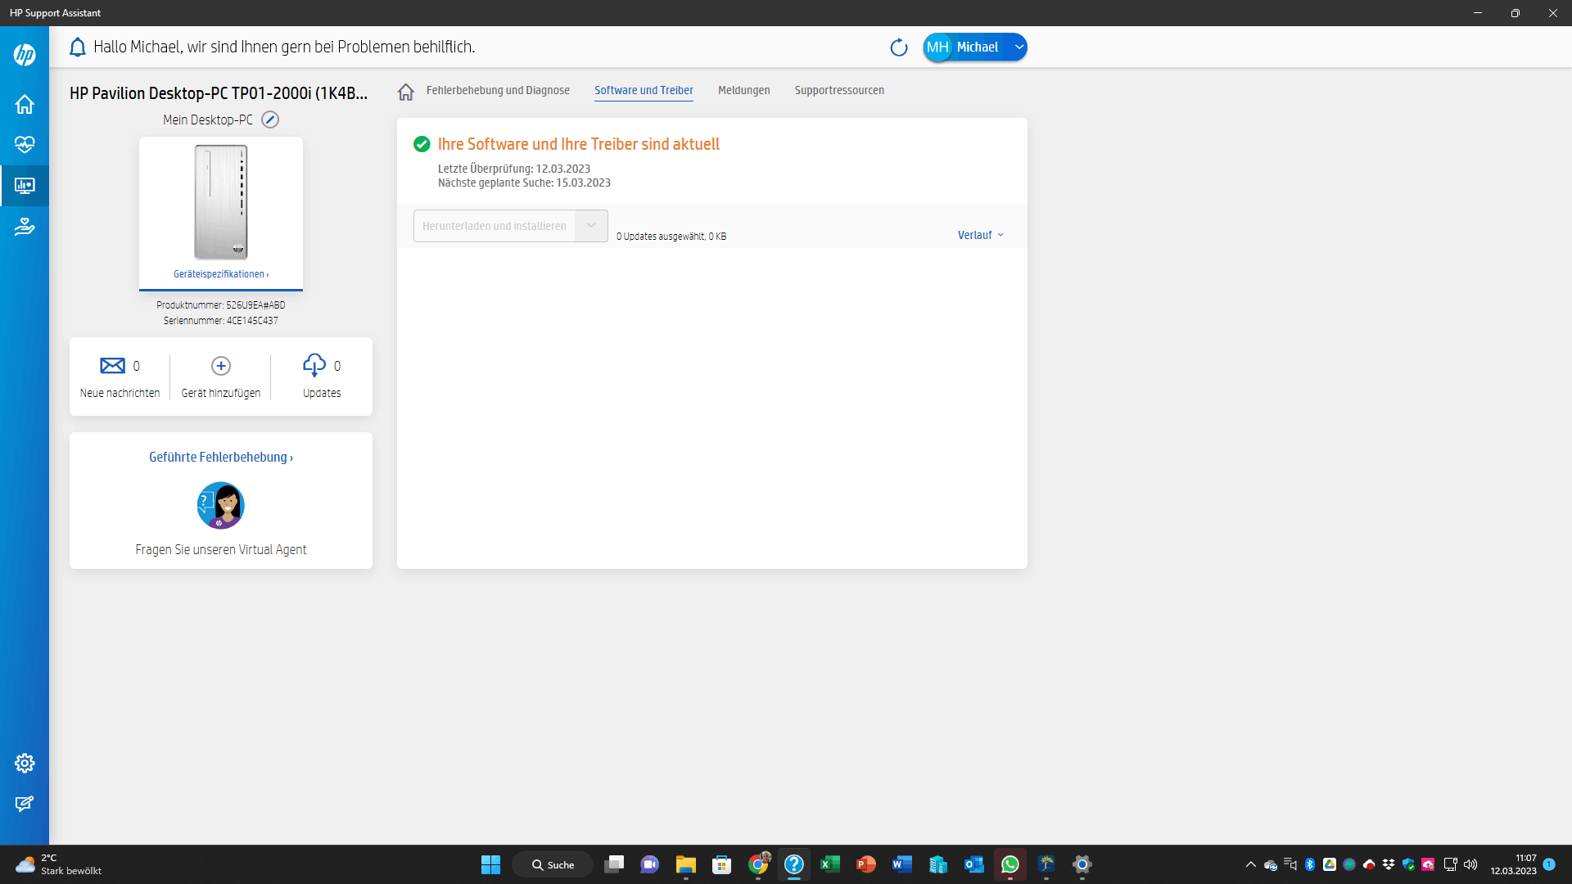Open Herunterladen und installieren dropdown arrow
The image size is (1572, 884).
[x=591, y=226]
